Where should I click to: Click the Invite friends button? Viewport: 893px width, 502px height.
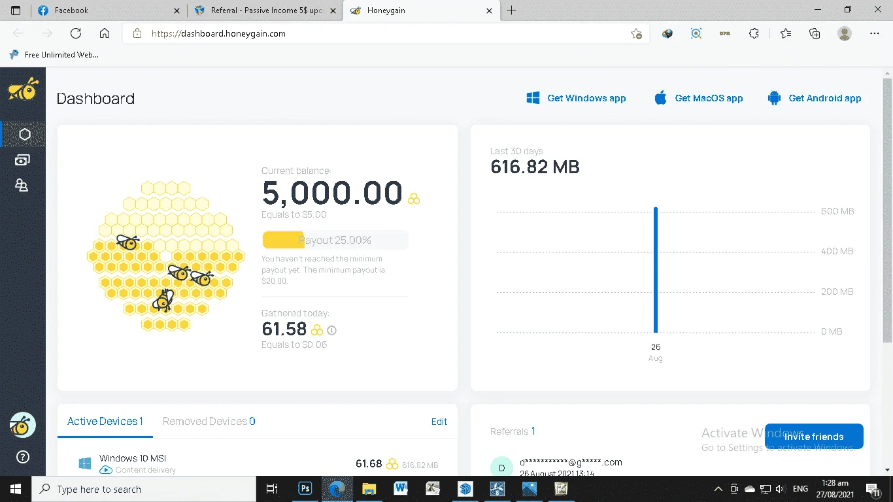[814, 437]
